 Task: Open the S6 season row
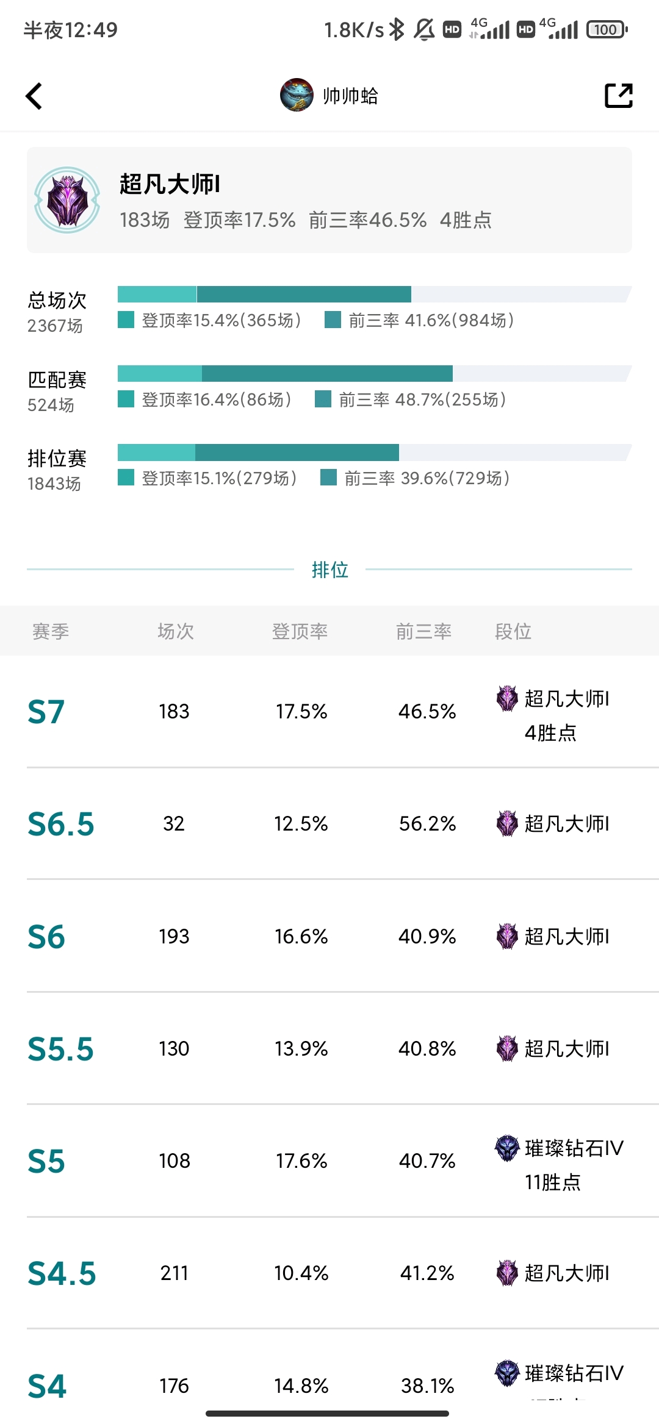coord(329,936)
